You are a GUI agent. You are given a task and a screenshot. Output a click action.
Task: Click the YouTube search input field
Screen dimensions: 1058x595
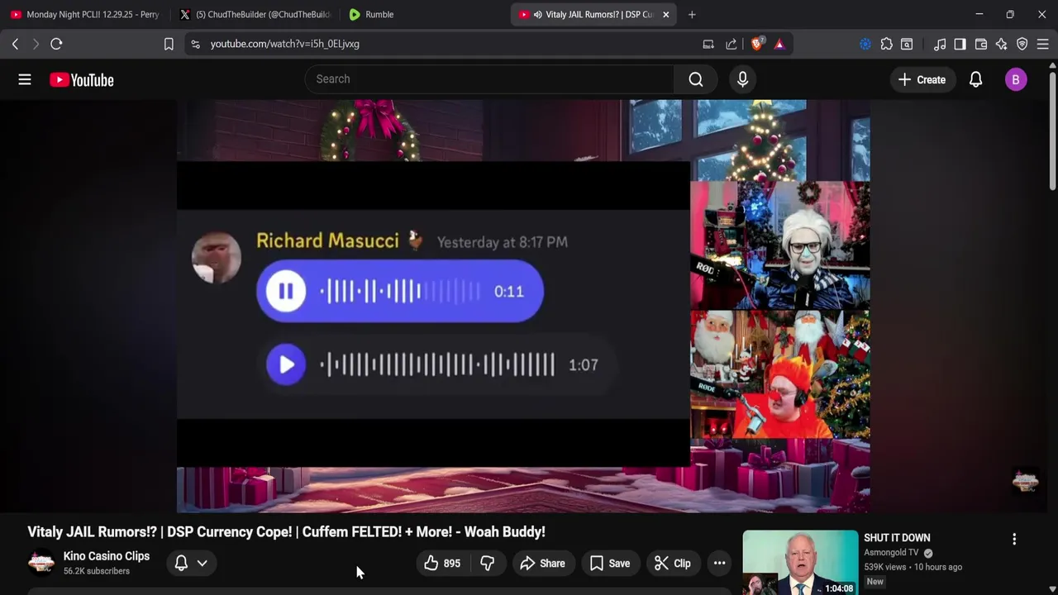(x=489, y=79)
